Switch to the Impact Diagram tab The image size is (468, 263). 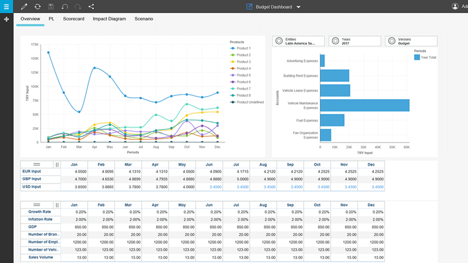coord(109,19)
